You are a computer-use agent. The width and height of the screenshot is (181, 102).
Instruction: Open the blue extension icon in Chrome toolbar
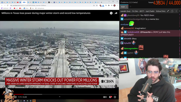tap(103, 6)
